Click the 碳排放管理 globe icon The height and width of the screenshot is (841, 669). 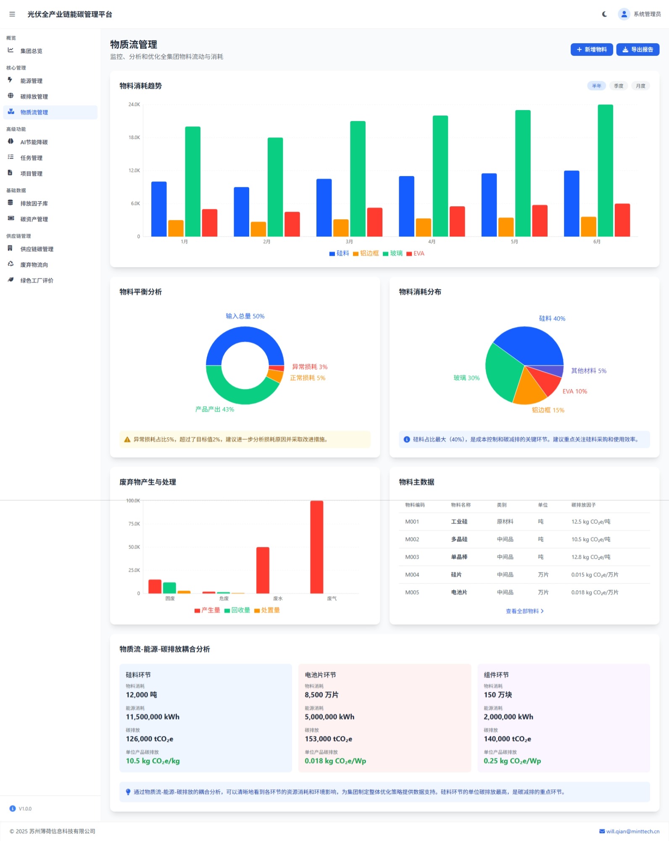pyautogui.click(x=11, y=96)
